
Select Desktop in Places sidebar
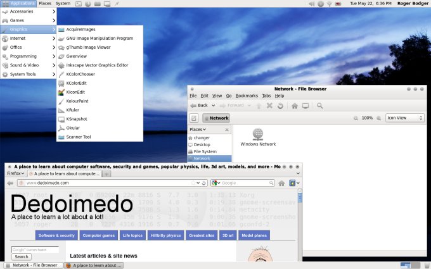click(209, 145)
